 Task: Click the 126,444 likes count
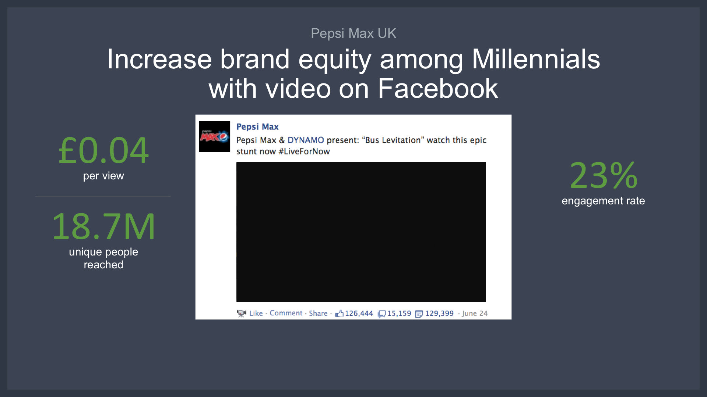point(359,313)
